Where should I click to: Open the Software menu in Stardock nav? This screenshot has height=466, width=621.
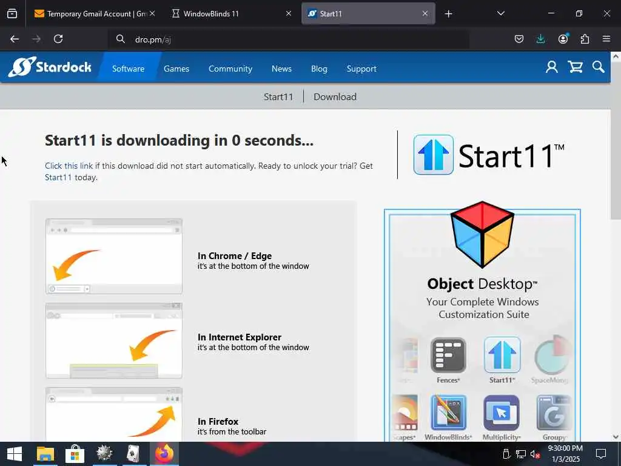tap(128, 69)
